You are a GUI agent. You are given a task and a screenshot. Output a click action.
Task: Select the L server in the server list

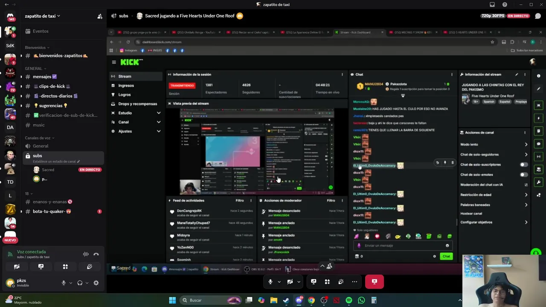[x=10, y=195]
